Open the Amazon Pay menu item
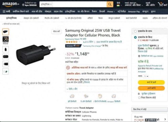Screen dimensions: 168x122 pos(134,11)
